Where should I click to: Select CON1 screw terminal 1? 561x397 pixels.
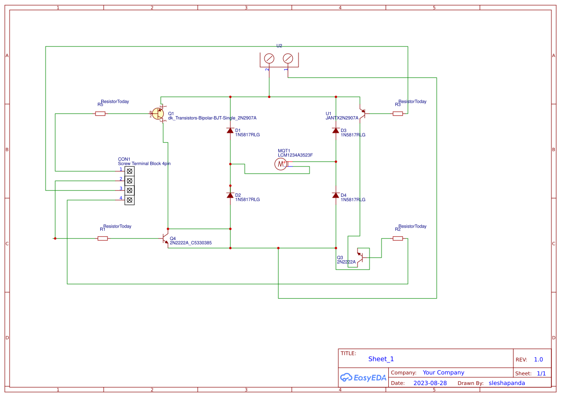pos(130,171)
